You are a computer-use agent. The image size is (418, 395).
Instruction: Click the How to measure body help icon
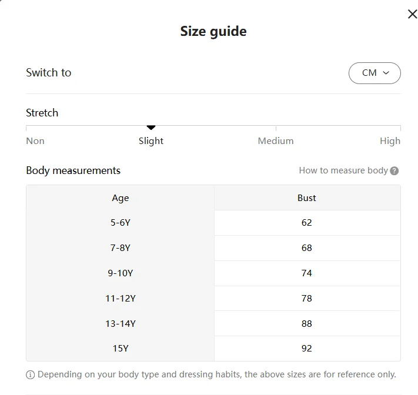tap(394, 171)
